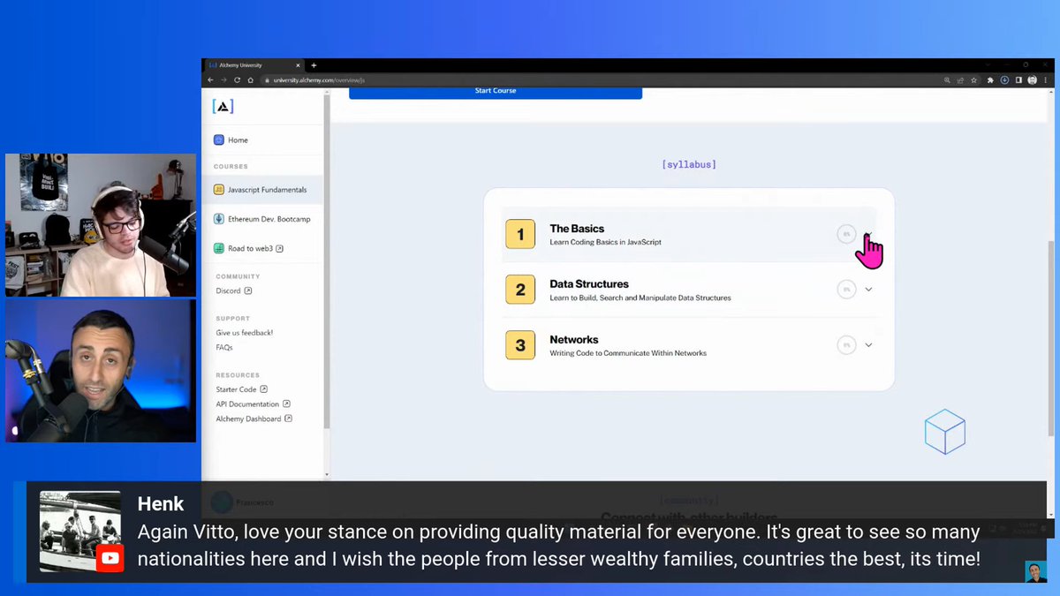
Task: Click the The Basics title
Action: coord(577,229)
